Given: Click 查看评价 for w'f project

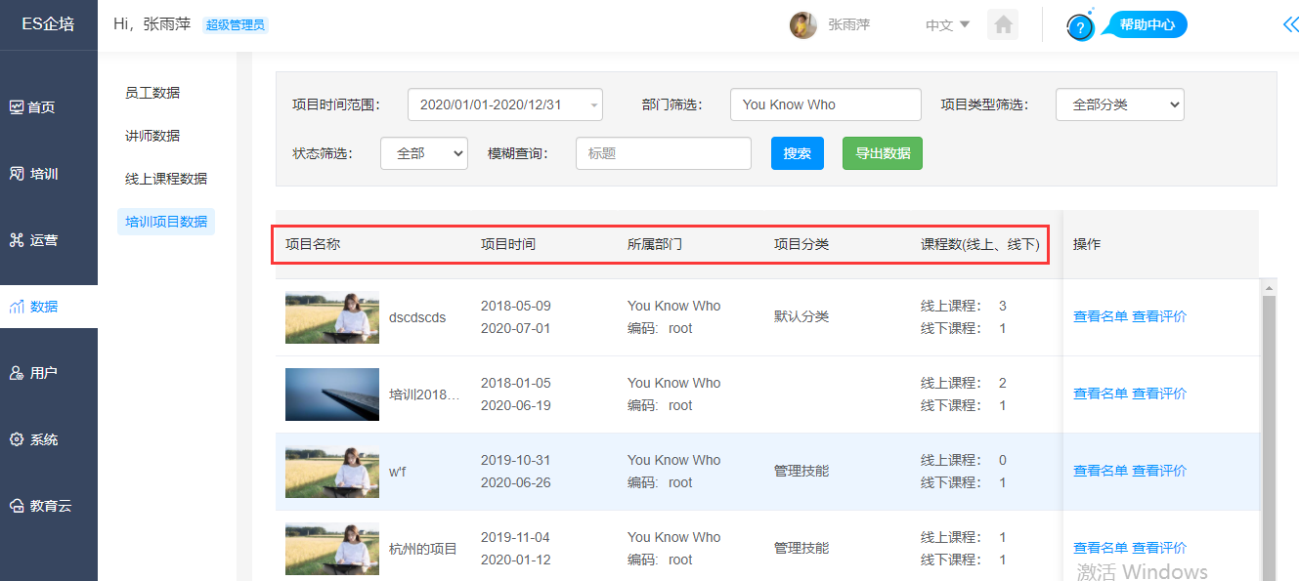Looking at the screenshot, I should point(1159,471).
